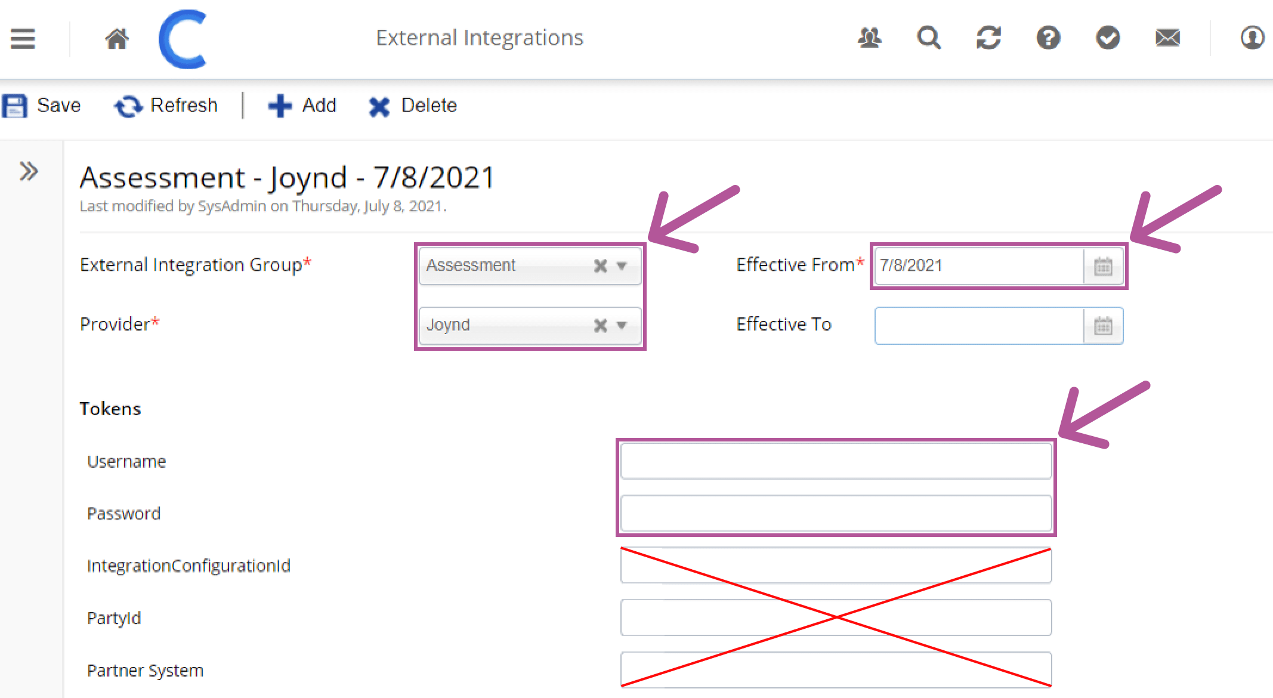Click the search magnifier icon
The image size is (1273, 698).
[929, 38]
